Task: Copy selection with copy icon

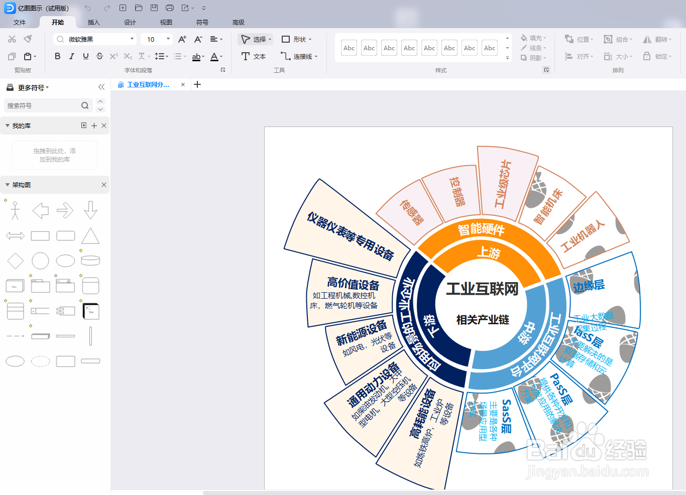Action: coord(12,56)
